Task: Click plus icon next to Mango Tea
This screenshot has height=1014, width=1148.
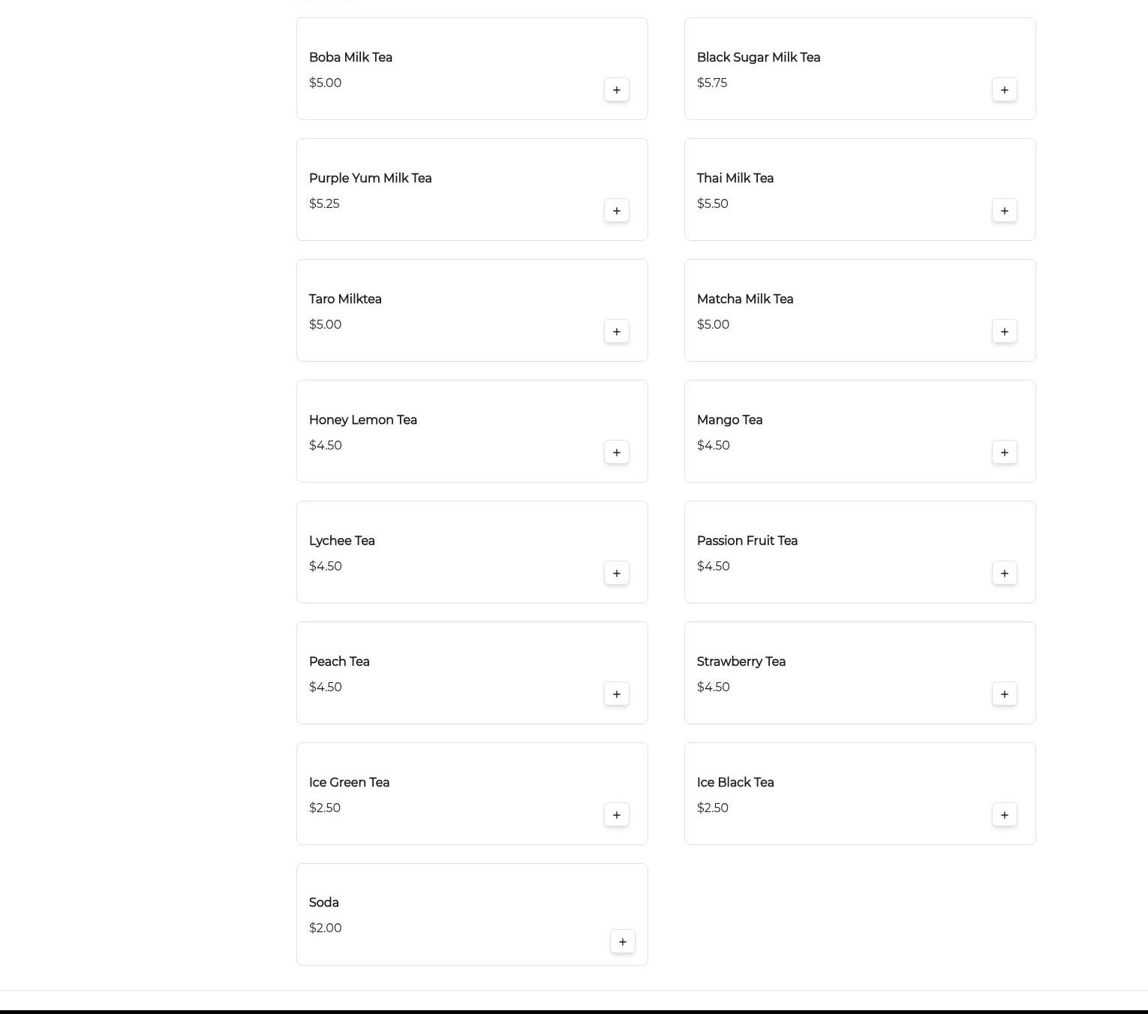Action: [1005, 453]
